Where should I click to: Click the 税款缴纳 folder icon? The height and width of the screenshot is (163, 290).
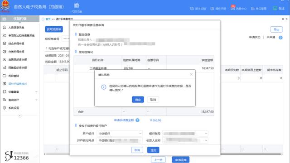click(4, 76)
